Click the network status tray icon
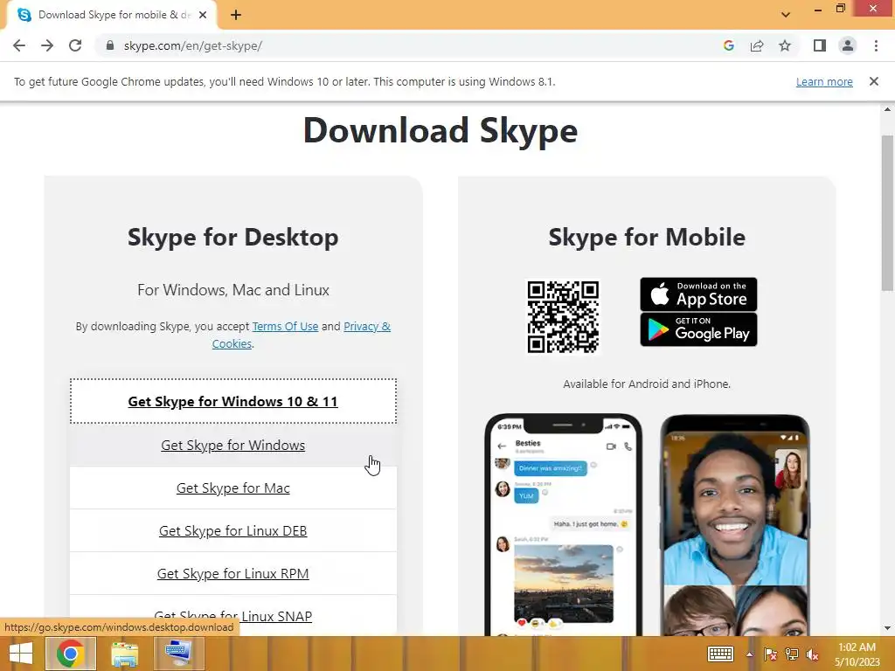Screen dimensions: 895x671 tap(791, 654)
